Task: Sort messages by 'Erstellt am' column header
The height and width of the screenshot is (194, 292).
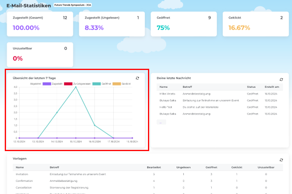Action: point(272,87)
